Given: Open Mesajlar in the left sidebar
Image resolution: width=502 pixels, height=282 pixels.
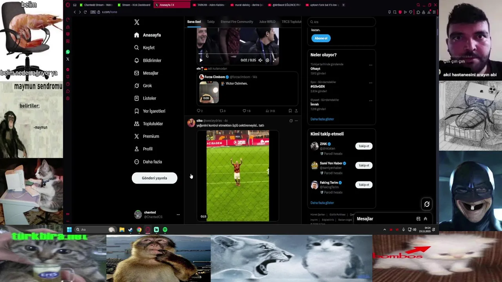Looking at the screenshot, I should click(x=146, y=73).
